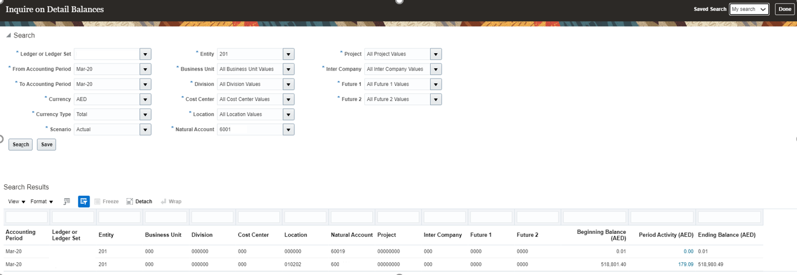
Task: Open the From Accounting Period dropdown arrow
Action: point(145,69)
